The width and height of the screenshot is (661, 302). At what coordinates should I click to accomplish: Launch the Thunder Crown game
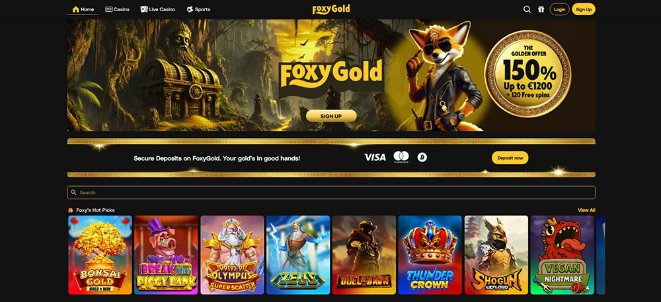[x=430, y=255]
